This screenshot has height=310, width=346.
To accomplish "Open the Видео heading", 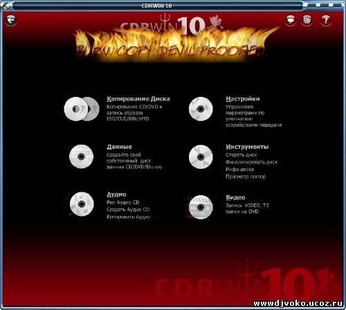I will point(235,197).
